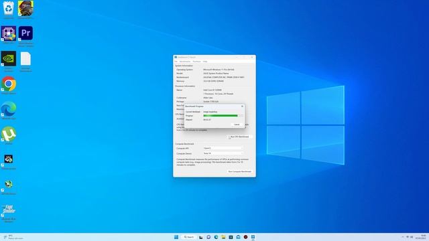Expand the Compute Device dropdown
This screenshot has height=241, width=429.
tap(223, 153)
